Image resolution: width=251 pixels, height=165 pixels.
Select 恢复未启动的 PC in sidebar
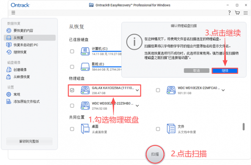[x=30, y=45]
